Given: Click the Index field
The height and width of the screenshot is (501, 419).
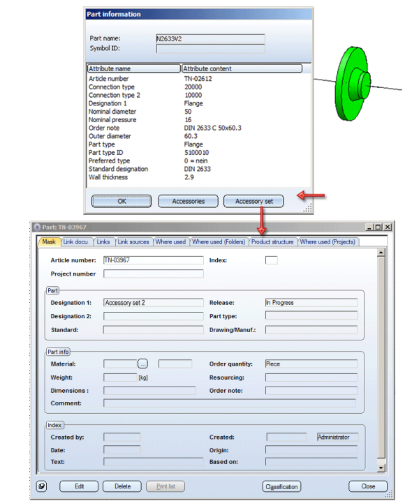Looking at the screenshot, I should tap(271, 260).
